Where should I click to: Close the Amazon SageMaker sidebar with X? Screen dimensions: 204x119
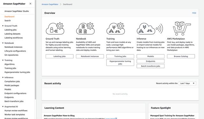coord(30,3)
